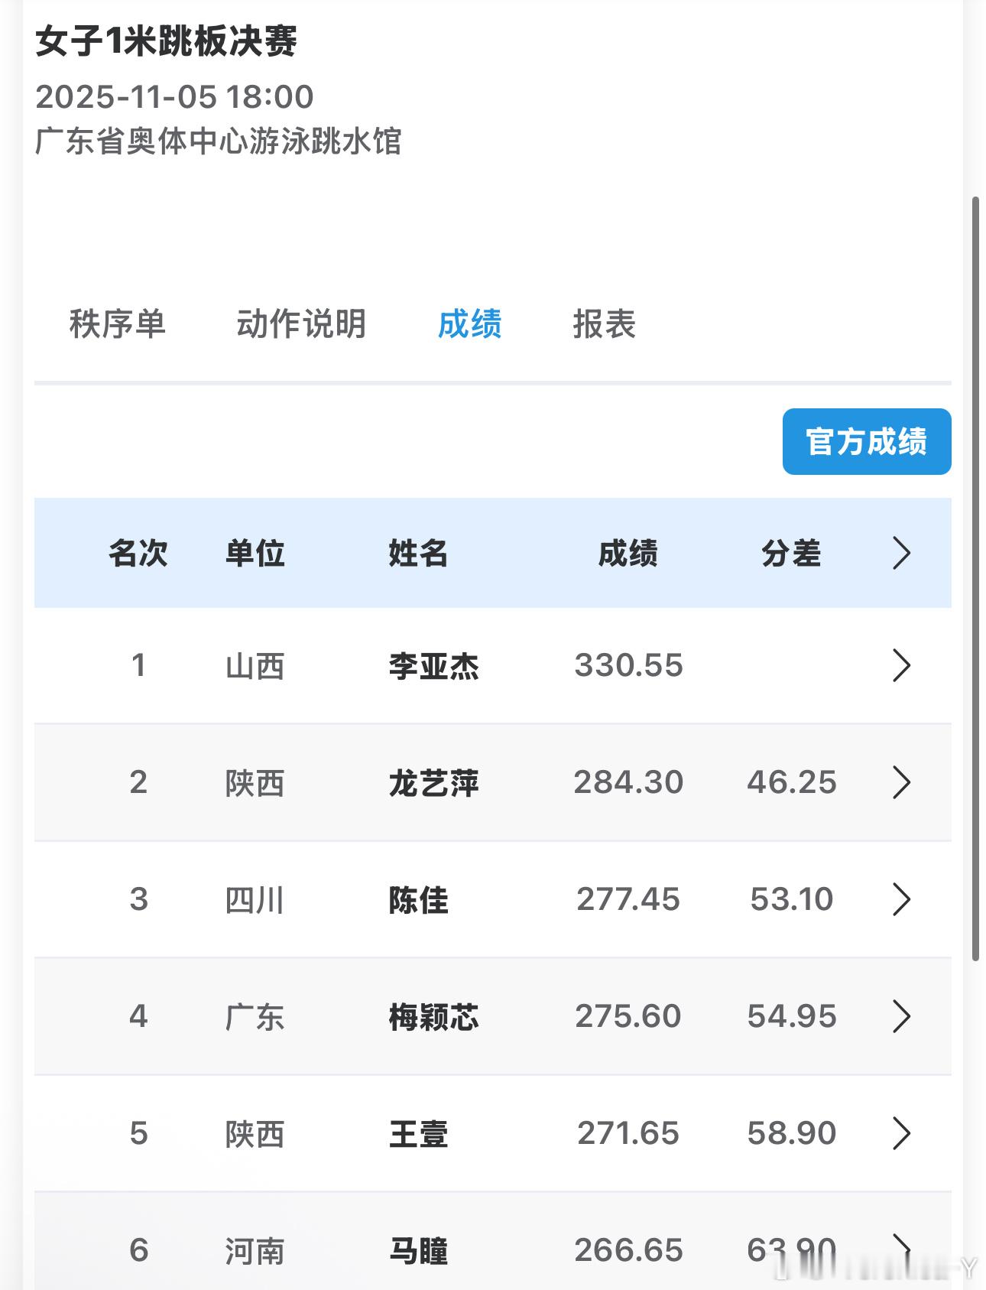Click athlete name 李亚杰
The height and width of the screenshot is (1290, 986).
433,666
